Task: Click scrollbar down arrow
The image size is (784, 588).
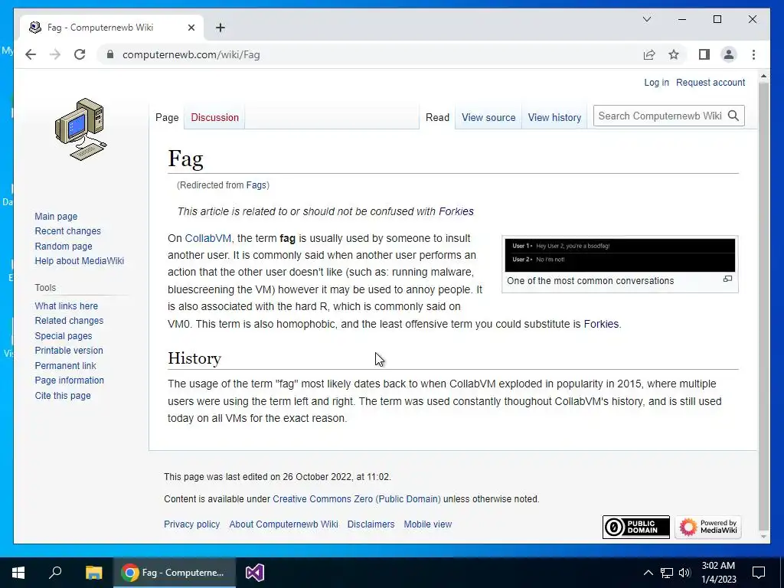Action: (763, 537)
